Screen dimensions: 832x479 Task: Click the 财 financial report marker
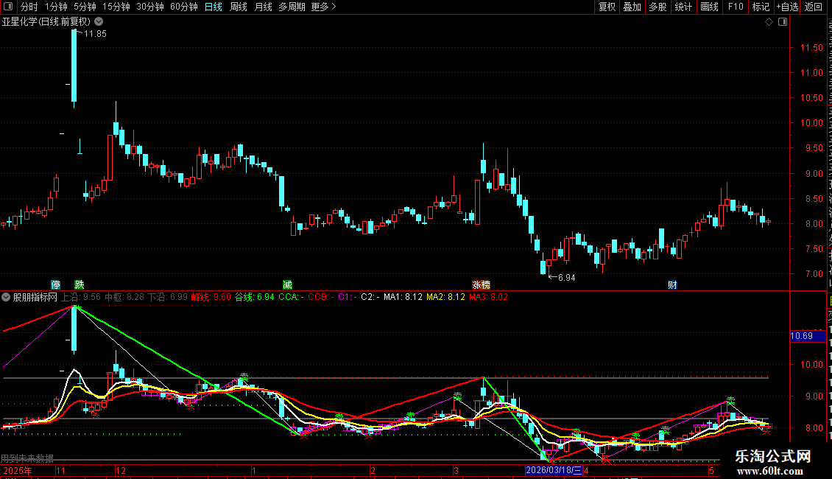pos(672,285)
